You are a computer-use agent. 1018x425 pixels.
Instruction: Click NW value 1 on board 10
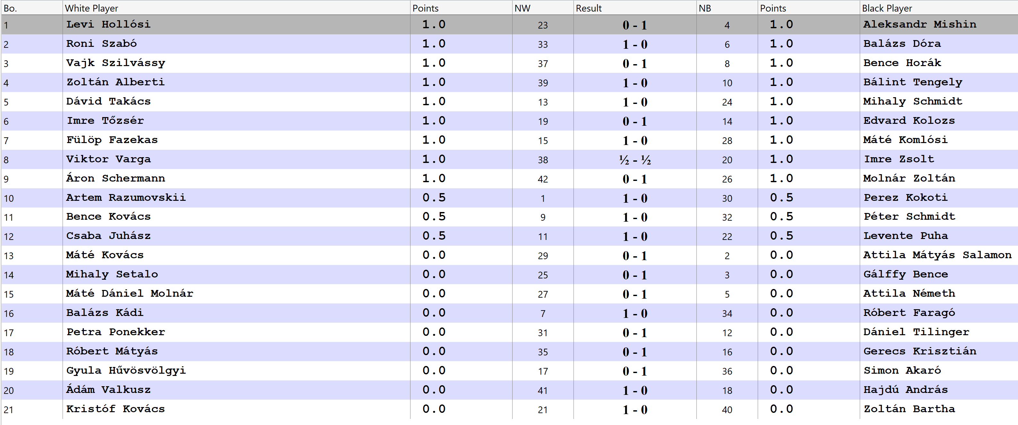(x=543, y=198)
